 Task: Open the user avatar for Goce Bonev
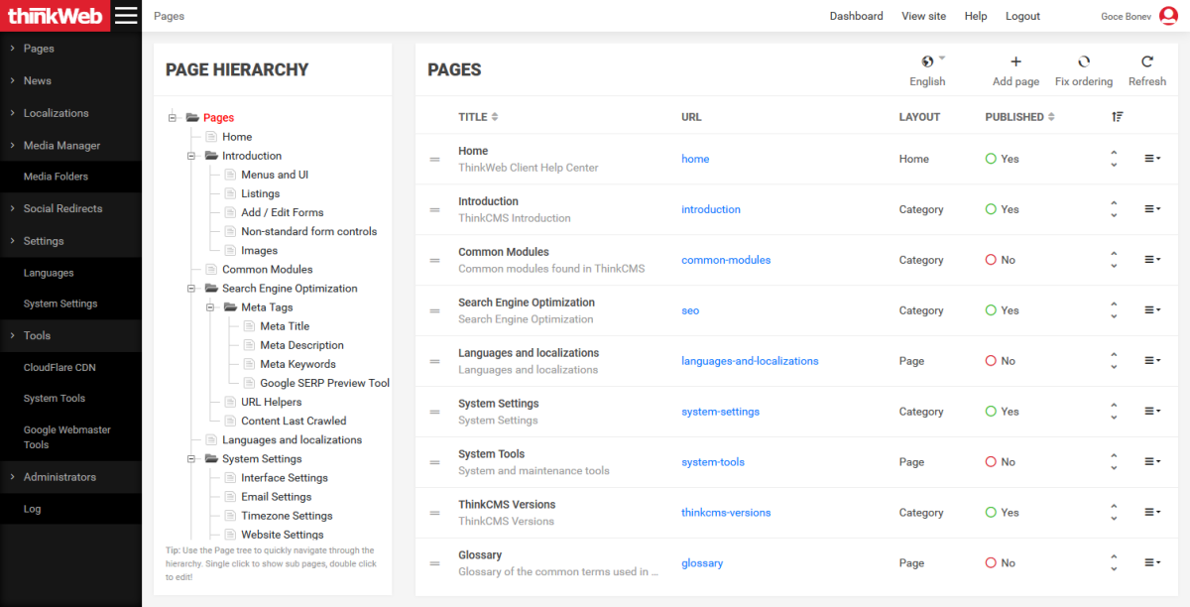1167,15
